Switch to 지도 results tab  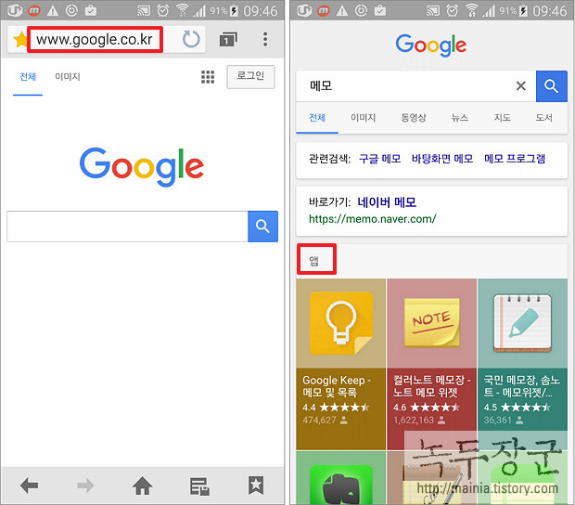(x=502, y=118)
